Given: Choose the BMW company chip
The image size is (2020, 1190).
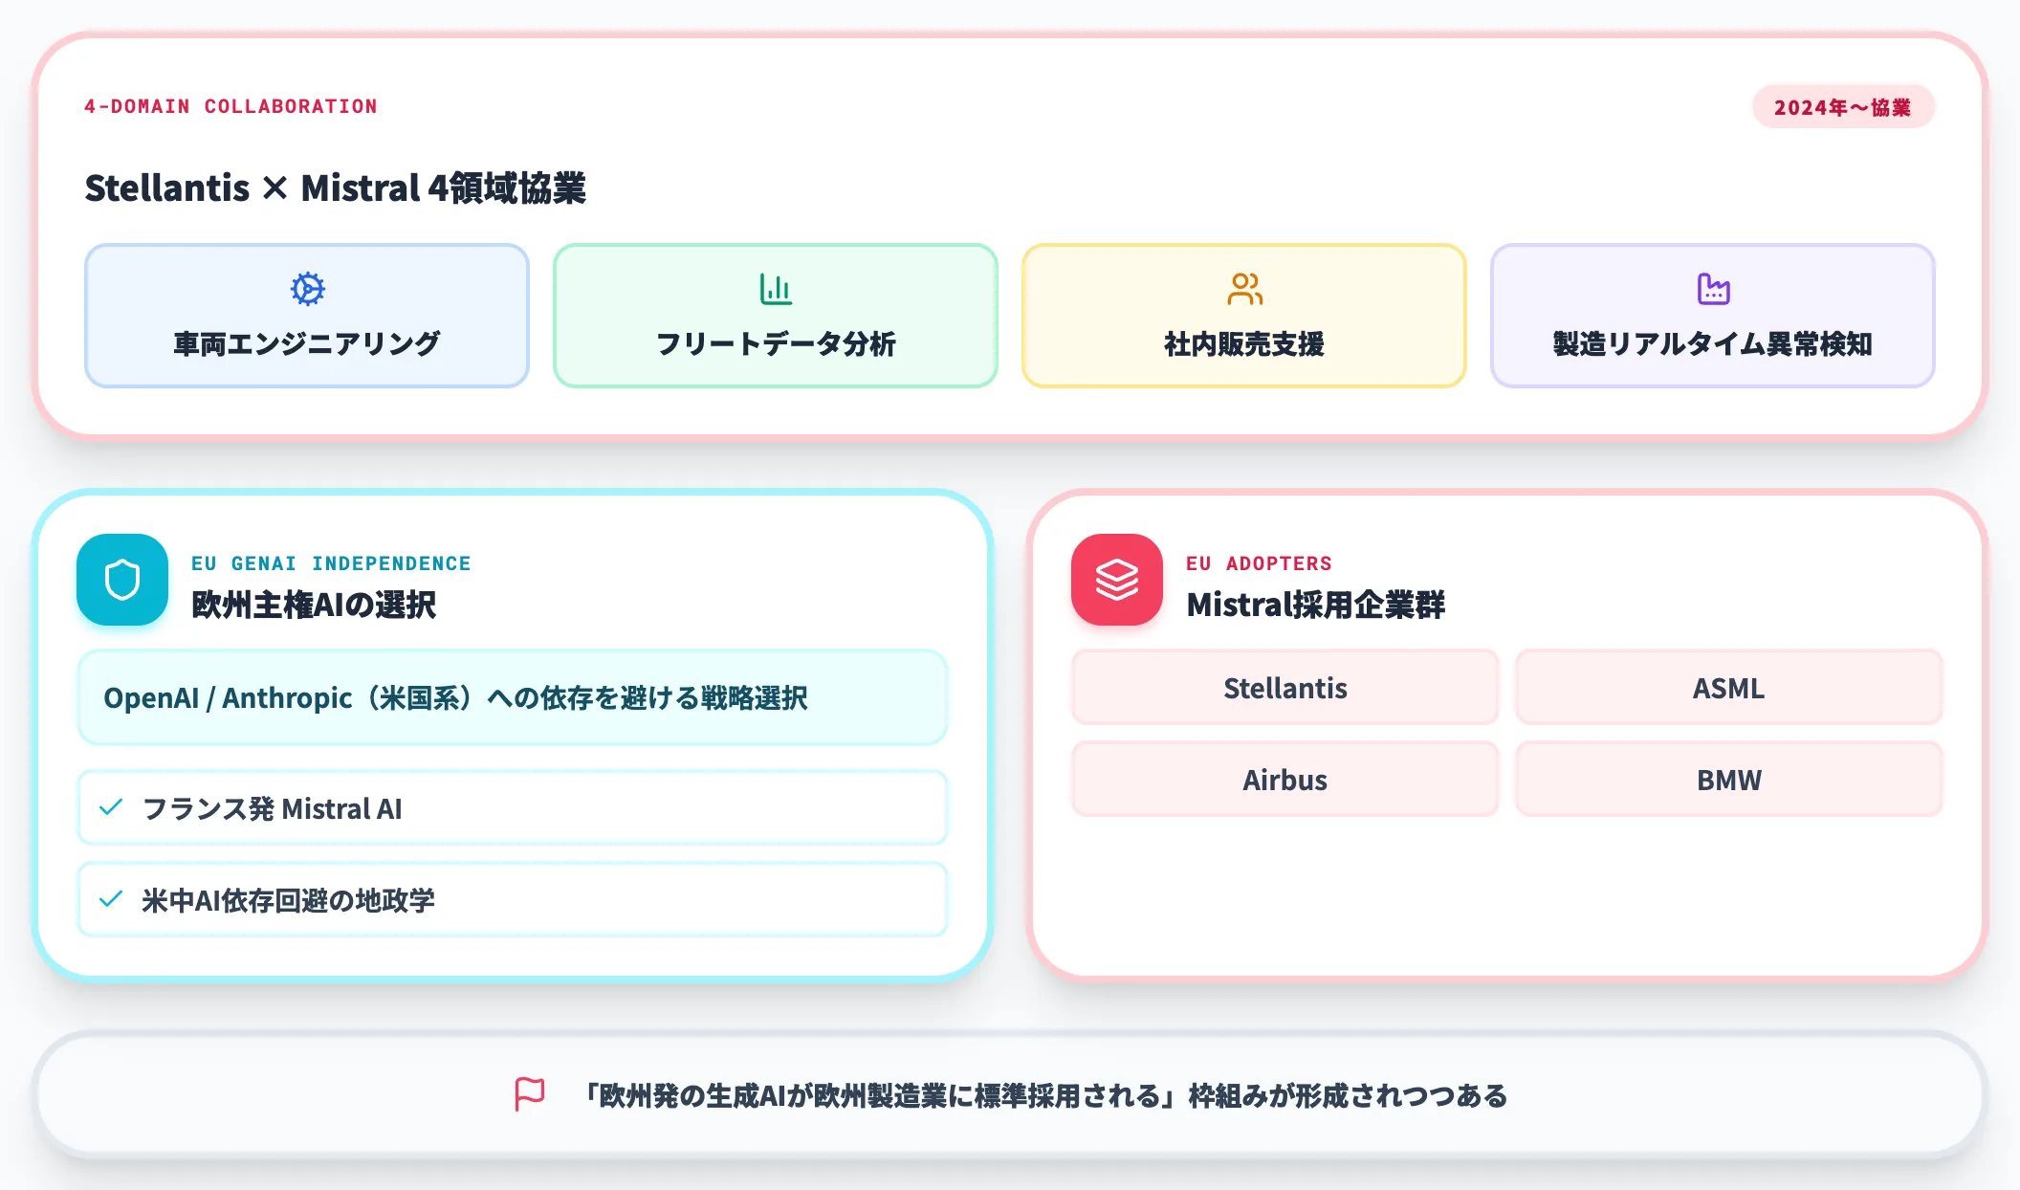Looking at the screenshot, I should click(x=1728, y=780).
